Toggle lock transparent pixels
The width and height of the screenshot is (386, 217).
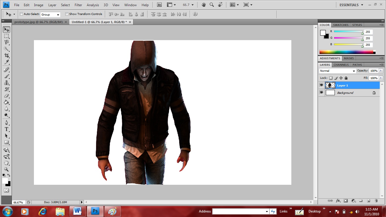coord(331,78)
